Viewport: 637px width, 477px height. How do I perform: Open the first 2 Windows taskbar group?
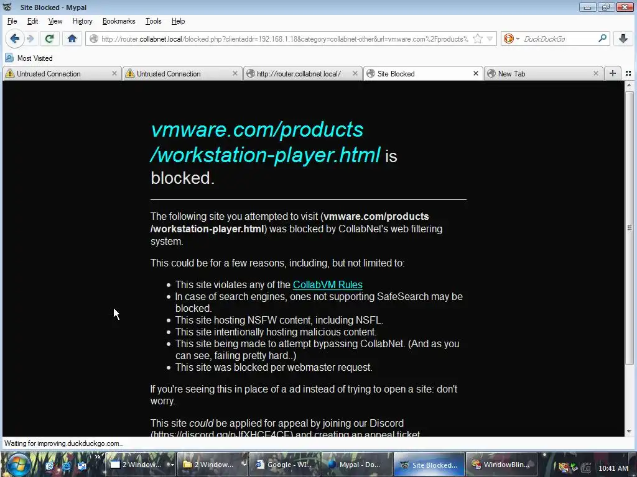coord(141,465)
